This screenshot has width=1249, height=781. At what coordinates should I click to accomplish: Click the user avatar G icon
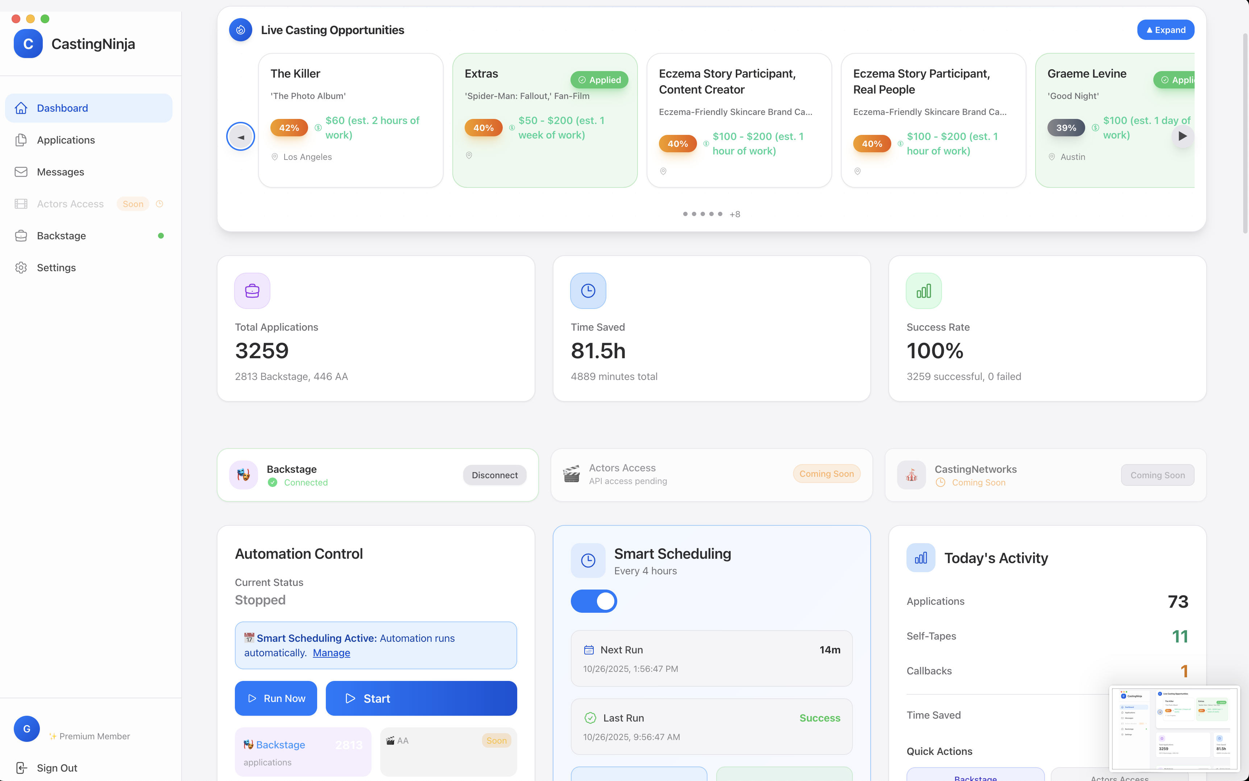[x=27, y=729]
